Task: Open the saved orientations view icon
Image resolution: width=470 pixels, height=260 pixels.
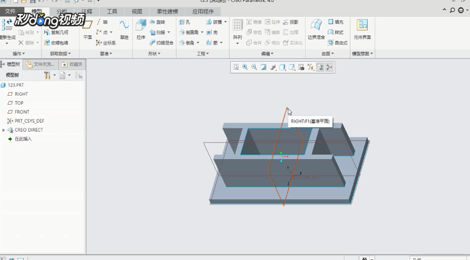Action: click(x=292, y=67)
